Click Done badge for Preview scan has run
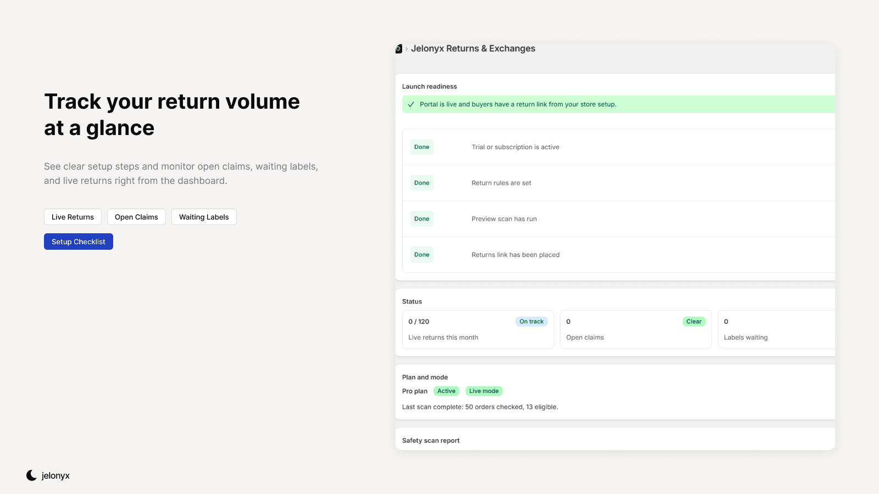This screenshot has width=879, height=494. point(422,218)
